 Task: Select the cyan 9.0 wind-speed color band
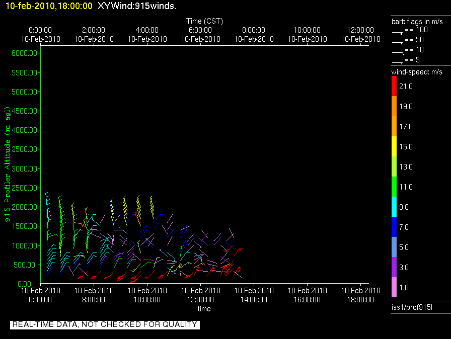tap(394, 207)
